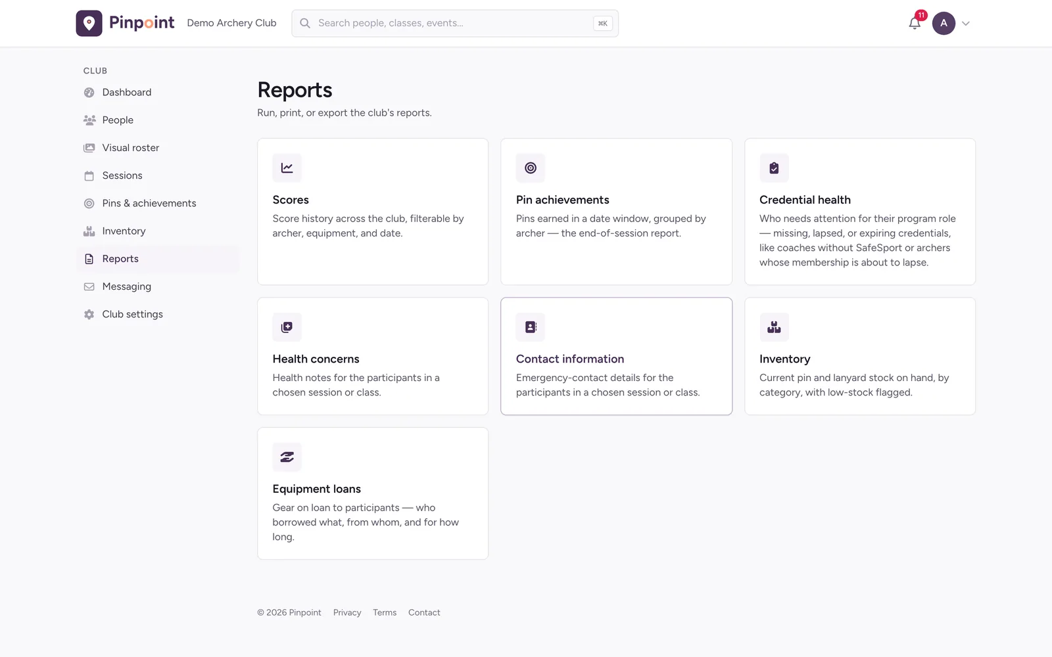The width and height of the screenshot is (1052, 657).
Task: Open the Equipment loans report title
Action: point(317,489)
